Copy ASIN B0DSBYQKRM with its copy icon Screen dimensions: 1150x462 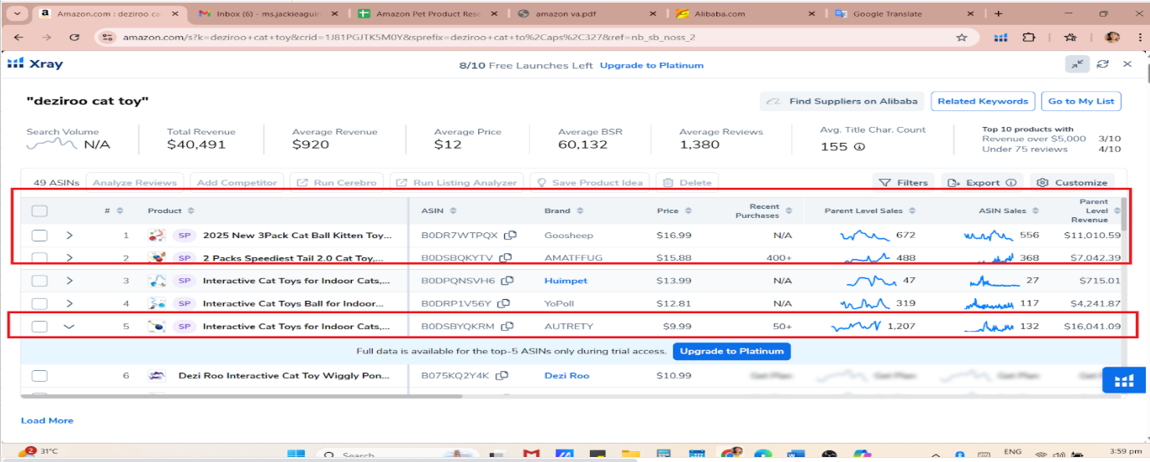pos(507,326)
